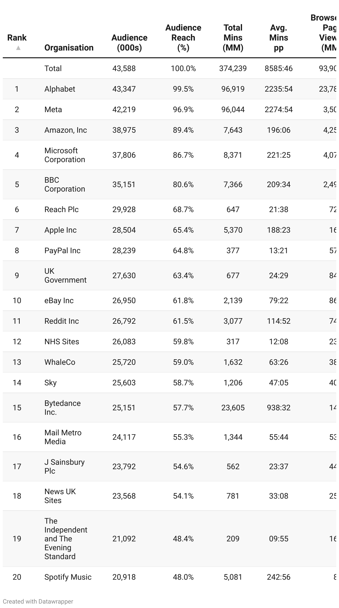Viewport: 339px width, 608px height.
Task: Sort table by Organisation column header
Action: pyautogui.click(x=69, y=48)
